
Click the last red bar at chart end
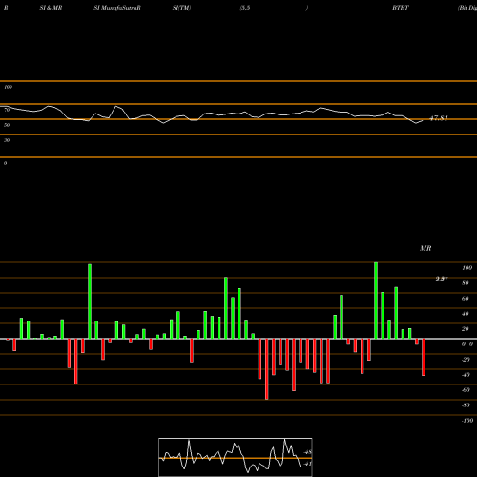coord(424,357)
